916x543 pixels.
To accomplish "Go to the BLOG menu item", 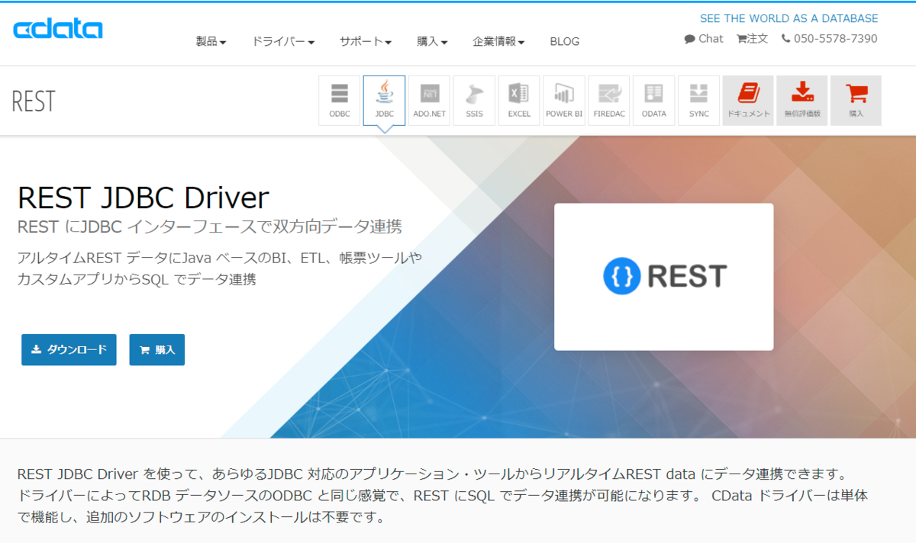I will [x=565, y=41].
